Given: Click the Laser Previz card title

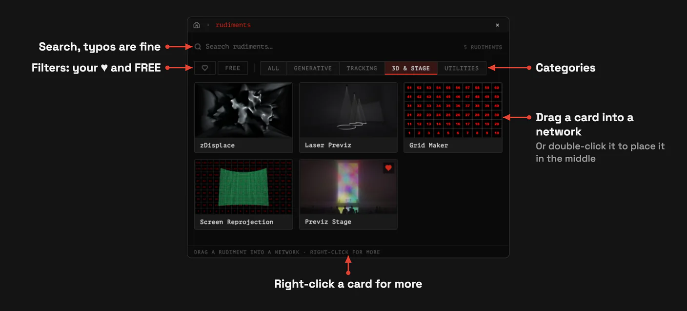Looking at the screenshot, I should point(328,146).
